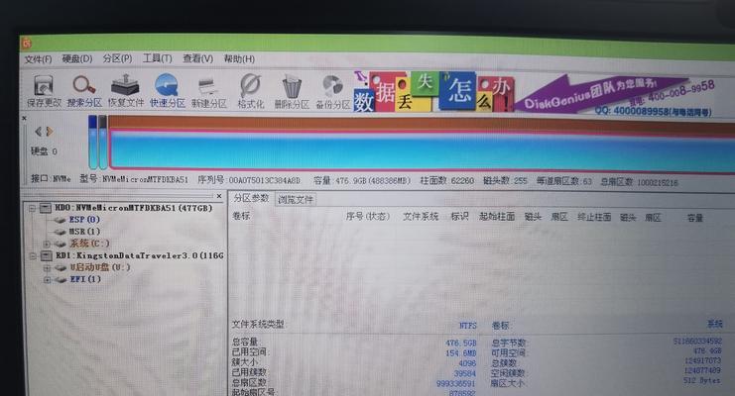This screenshot has width=735, height=396.
Task: Expand the 系统(C:) partition node
Action: pyautogui.click(x=47, y=244)
